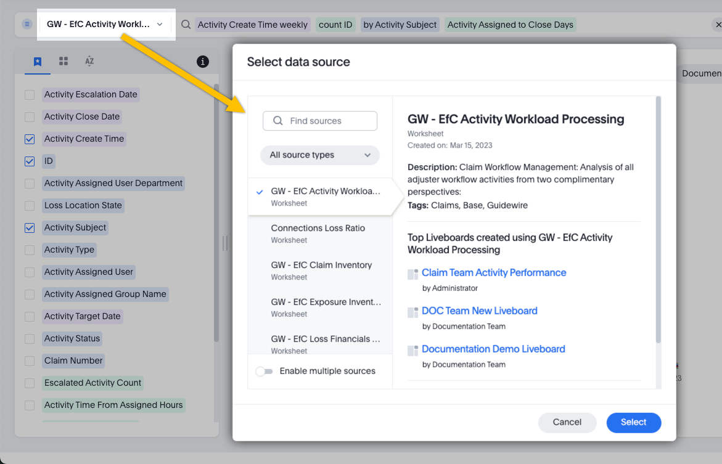Open the GW - EfC Activity Workload source dropdown
The height and width of the screenshot is (464, 722).
pos(159,24)
